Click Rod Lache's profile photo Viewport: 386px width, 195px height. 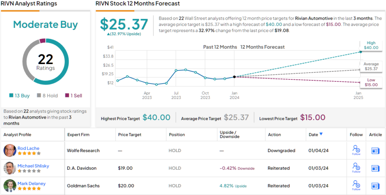[10, 151]
